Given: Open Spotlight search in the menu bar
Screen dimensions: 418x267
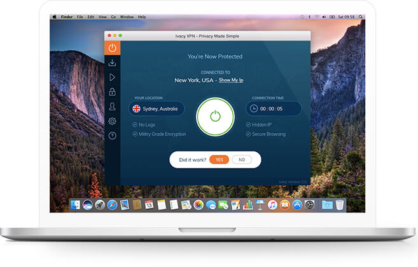Looking at the screenshot, I should coord(360,16).
